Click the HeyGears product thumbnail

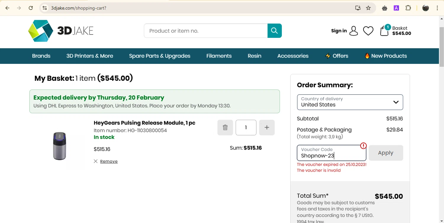(x=59, y=146)
